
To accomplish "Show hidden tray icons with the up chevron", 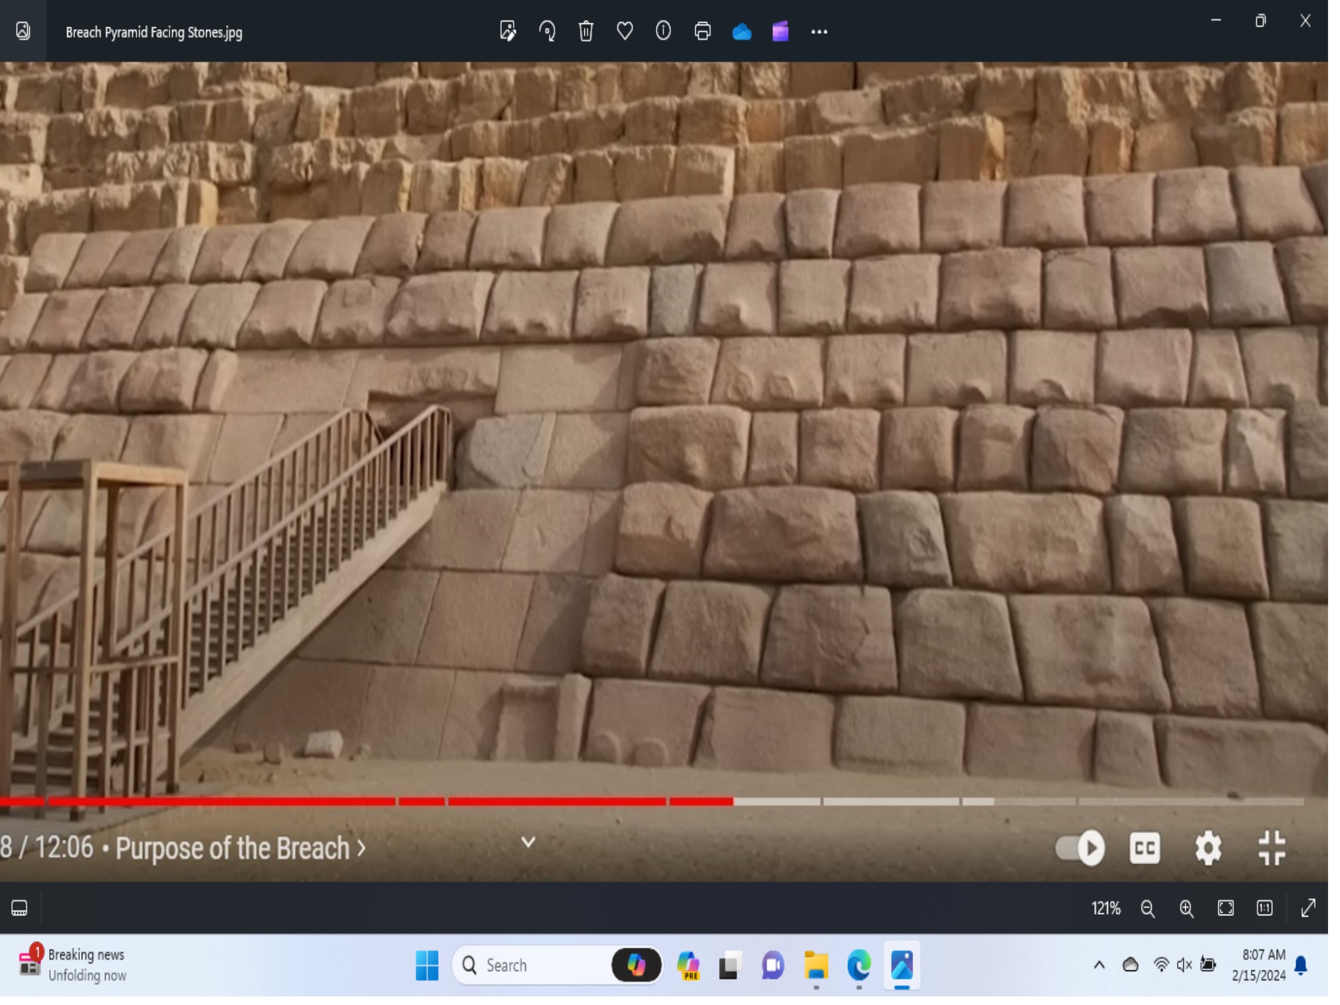I will coord(1109,973).
